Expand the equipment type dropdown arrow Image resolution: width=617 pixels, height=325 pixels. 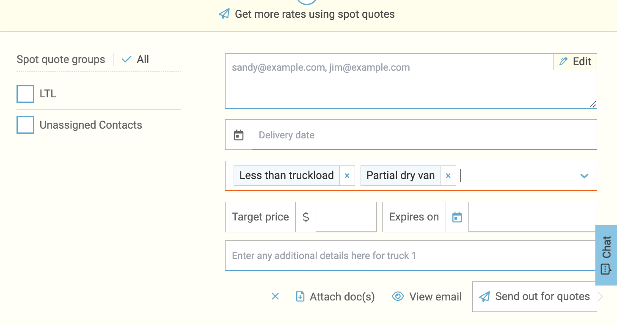coord(584,176)
